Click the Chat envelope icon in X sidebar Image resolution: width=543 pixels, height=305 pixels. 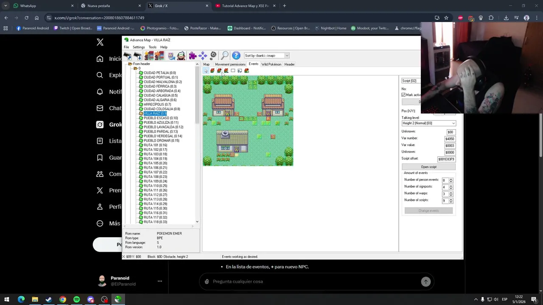coord(100,108)
